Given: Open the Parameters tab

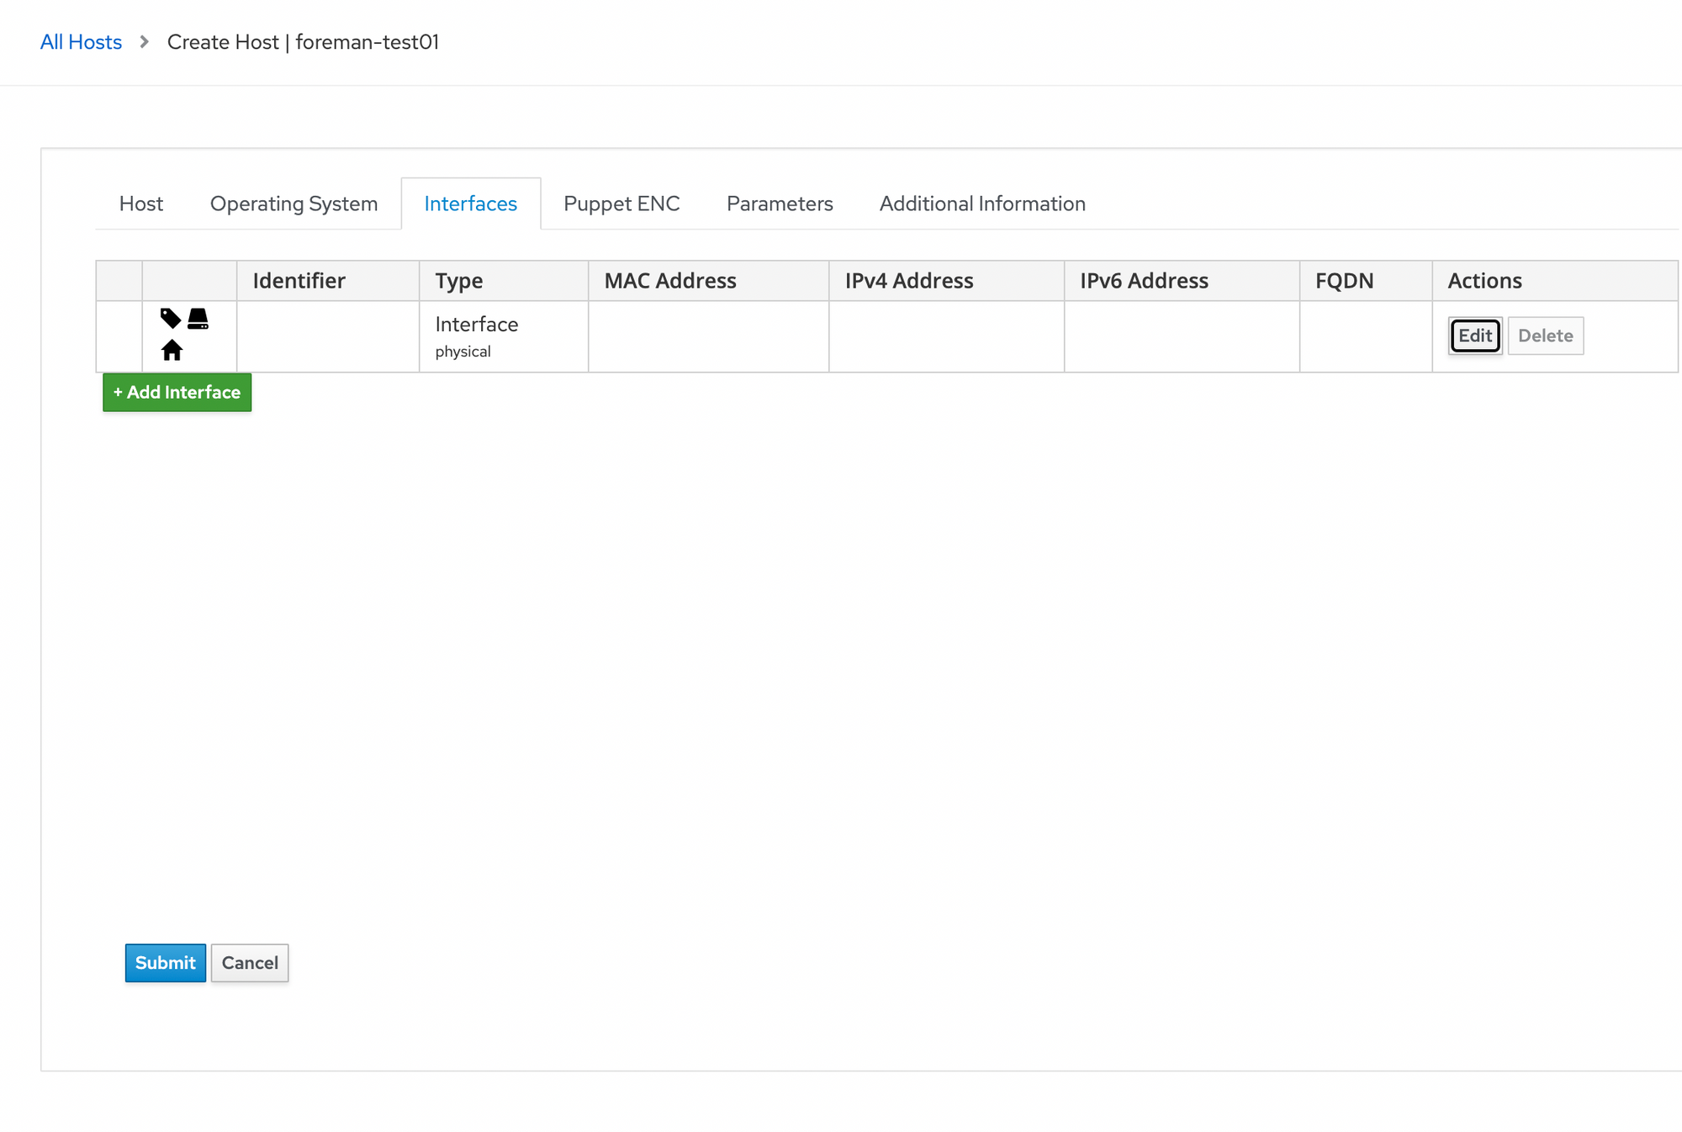Looking at the screenshot, I should (x=779, y=204).
